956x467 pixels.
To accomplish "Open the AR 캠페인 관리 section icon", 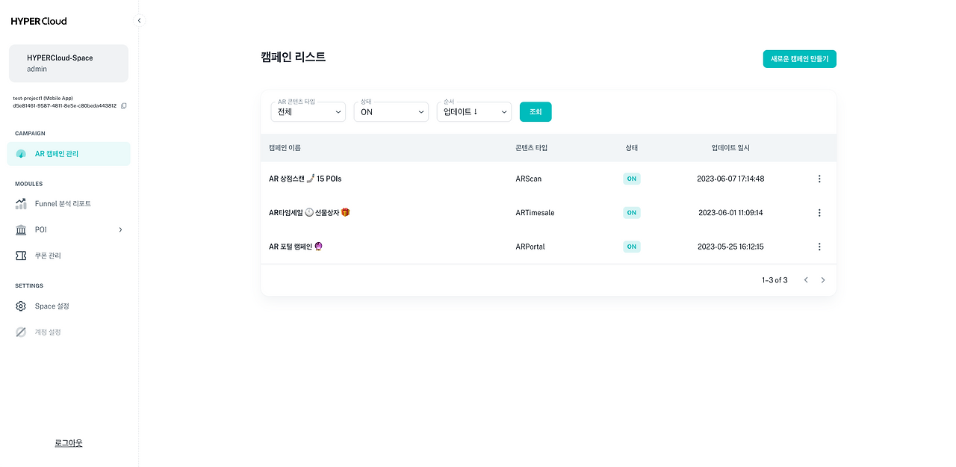I will click(x=22, y=153).
